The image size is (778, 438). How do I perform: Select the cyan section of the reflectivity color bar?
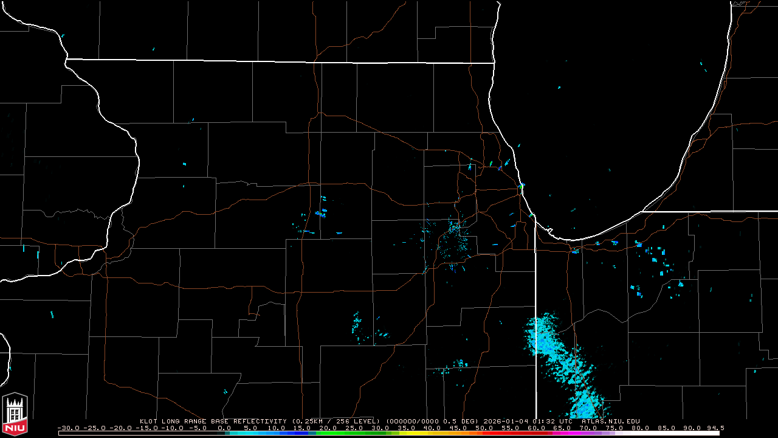(255, 433)
